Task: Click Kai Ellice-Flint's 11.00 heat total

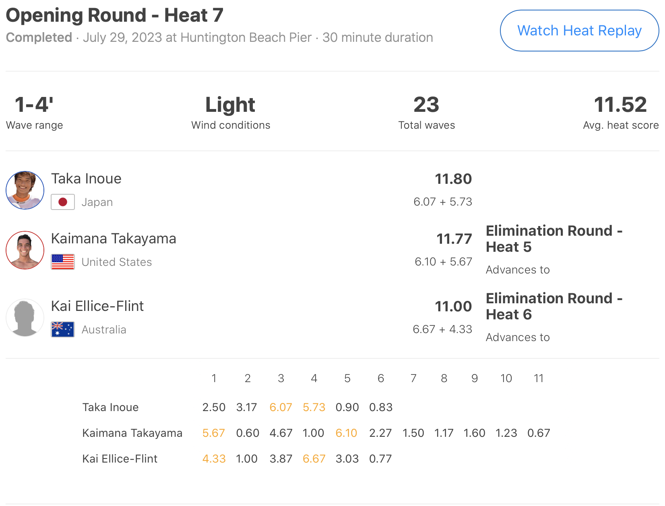Action: click(453, 306)
